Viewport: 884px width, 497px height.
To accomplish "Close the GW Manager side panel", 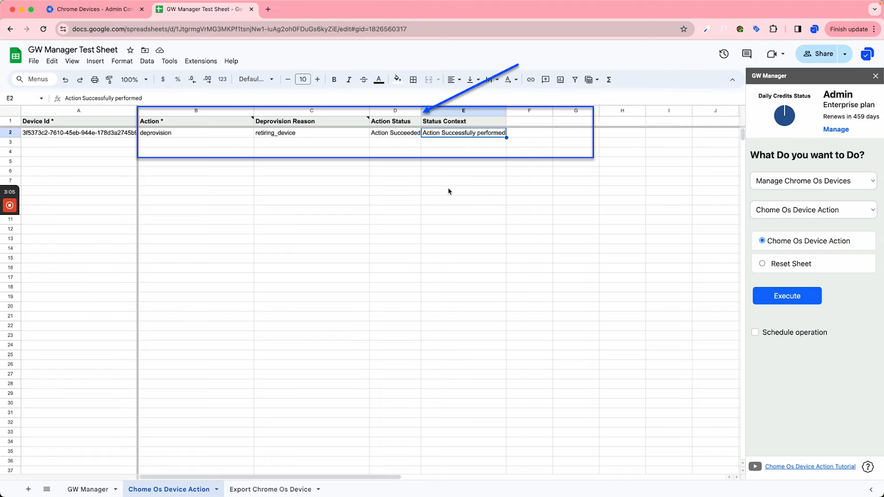I will click(875, 76).
